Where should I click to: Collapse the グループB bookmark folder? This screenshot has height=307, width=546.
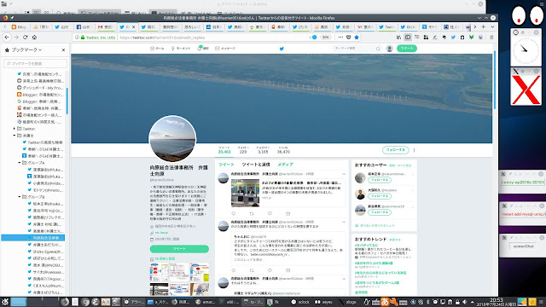click(20, 197)
